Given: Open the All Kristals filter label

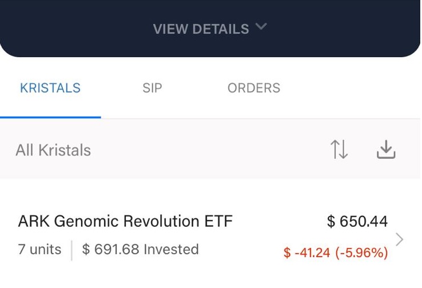Looking at the screenshot, I should tap(53, 150).
